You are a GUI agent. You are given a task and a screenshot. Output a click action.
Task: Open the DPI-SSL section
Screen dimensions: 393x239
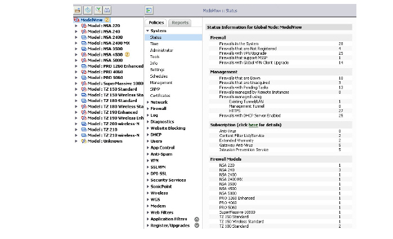[x=158, y=174]
